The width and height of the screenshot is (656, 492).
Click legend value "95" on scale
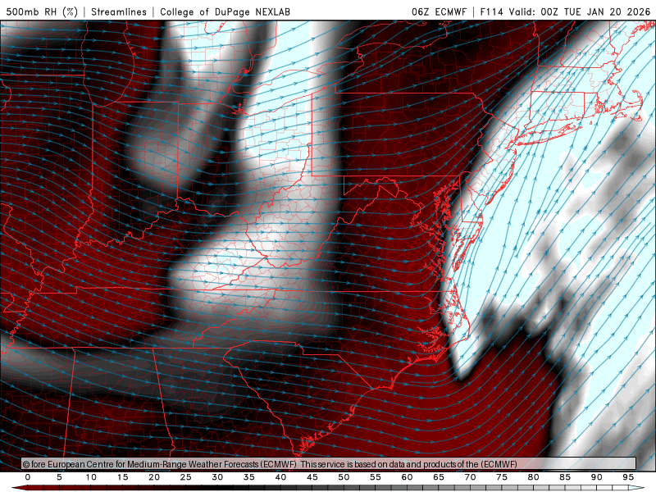click(x=628, y=477)
